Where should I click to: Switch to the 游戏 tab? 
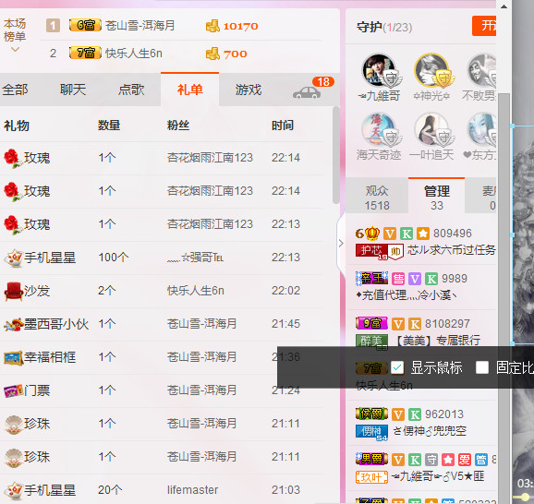click(249, 90)
